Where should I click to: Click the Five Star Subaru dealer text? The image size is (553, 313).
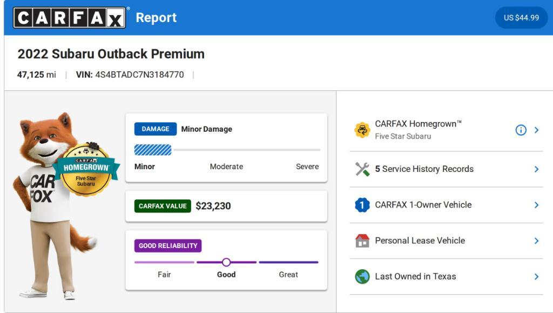coord(403,136)
